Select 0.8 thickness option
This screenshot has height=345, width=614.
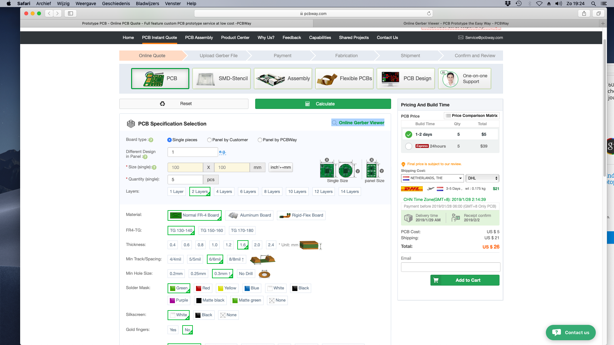click(x=201, y=245)
